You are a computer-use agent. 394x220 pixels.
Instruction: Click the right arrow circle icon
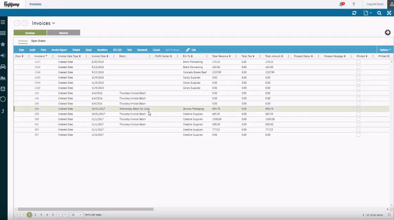(x=388, y=32)
